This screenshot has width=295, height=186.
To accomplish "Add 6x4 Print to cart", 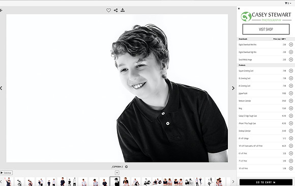I will point(291,153).
